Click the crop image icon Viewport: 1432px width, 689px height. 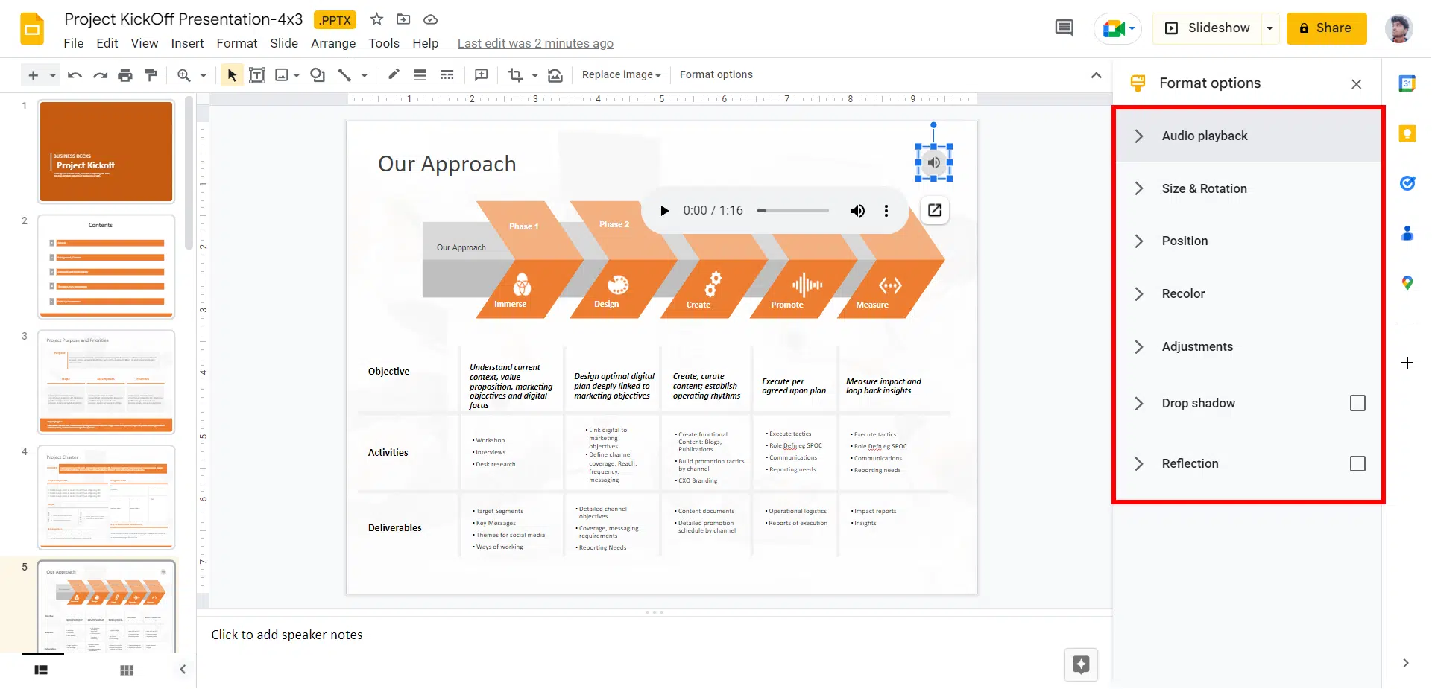click(515, 75)
